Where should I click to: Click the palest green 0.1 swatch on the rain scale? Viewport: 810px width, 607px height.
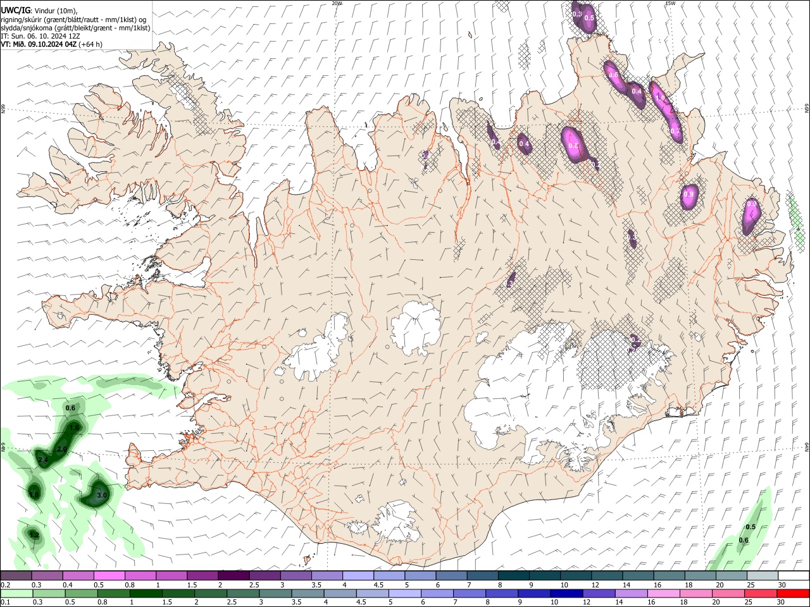pos(16,593)
